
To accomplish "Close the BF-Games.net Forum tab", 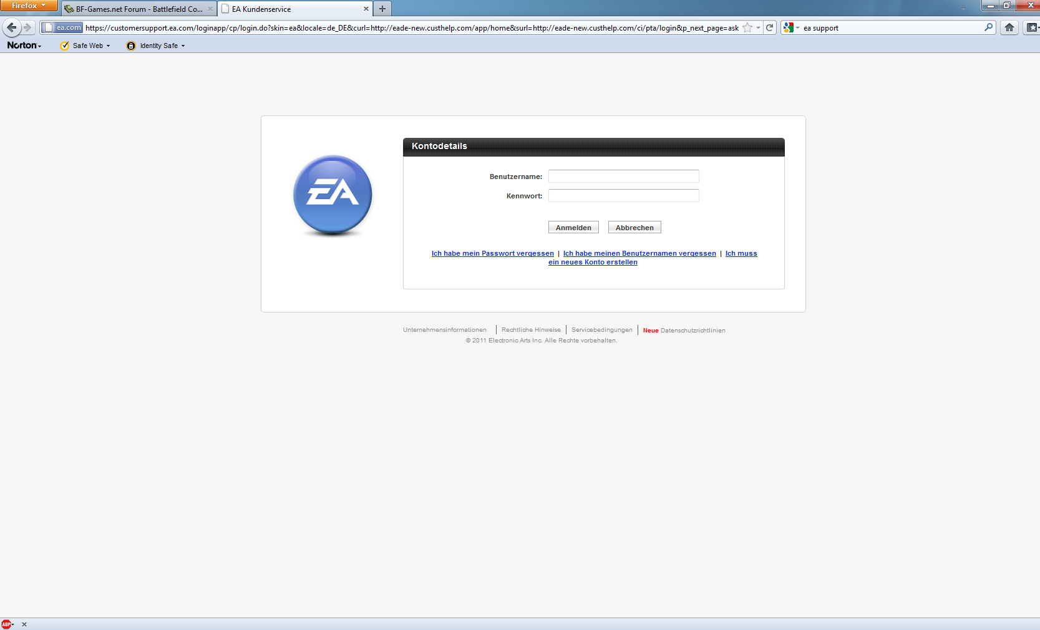I will coord(210,9).
